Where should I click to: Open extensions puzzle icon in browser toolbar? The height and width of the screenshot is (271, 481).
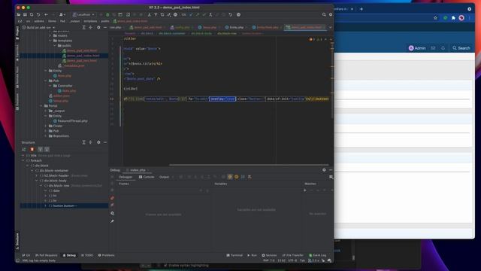pos(453,18)
